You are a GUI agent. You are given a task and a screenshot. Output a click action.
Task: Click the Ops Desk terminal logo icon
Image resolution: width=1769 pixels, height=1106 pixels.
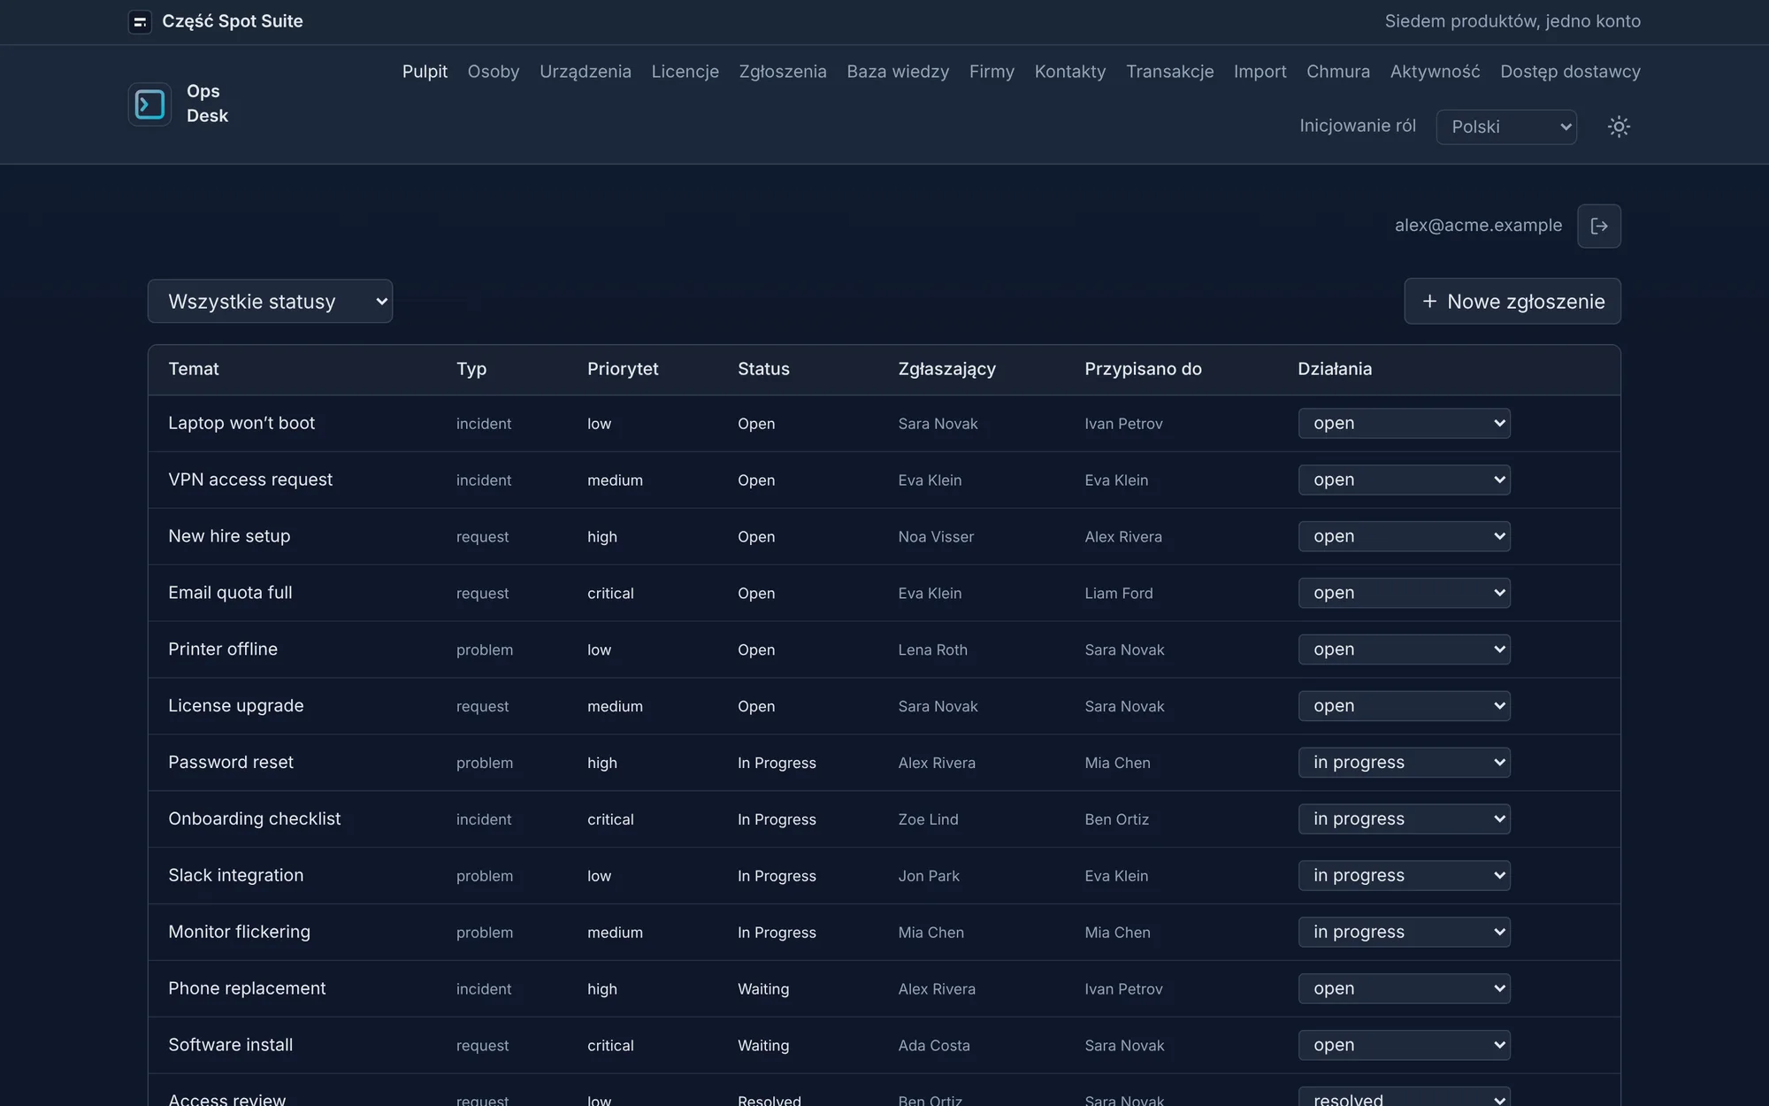(149, 104)
